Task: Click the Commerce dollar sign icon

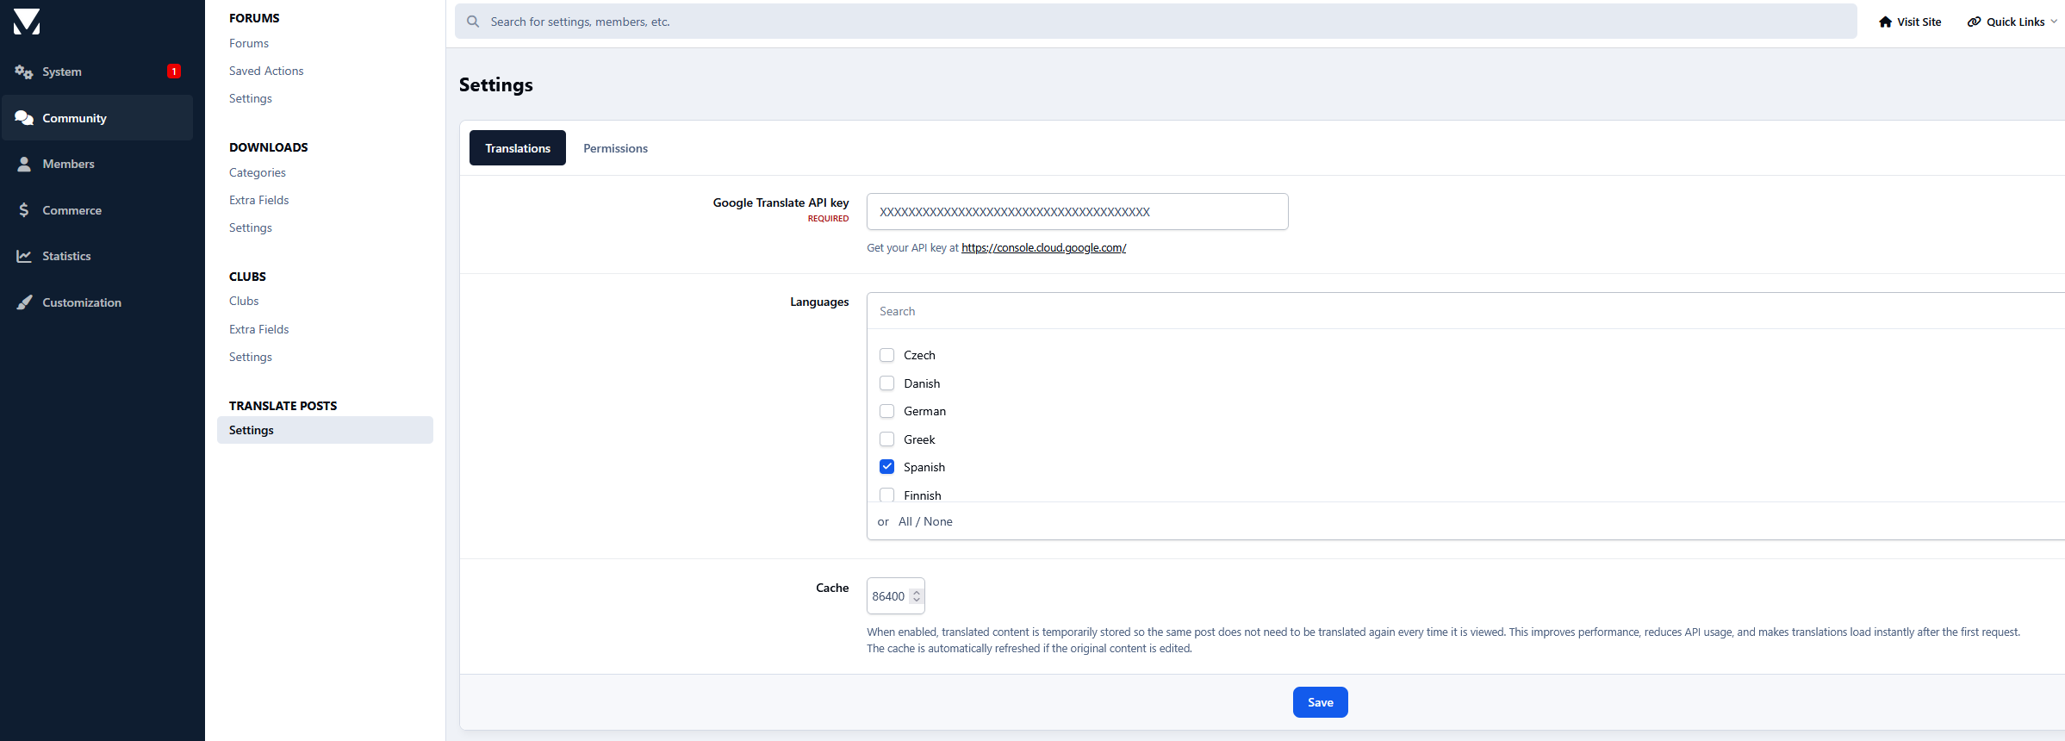Action: coord(24,210)
